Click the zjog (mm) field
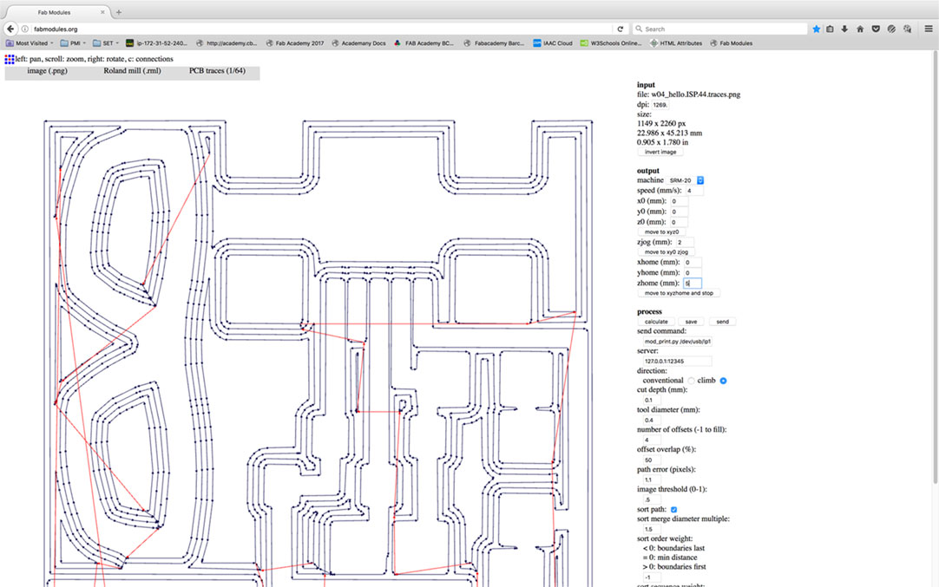 coord(685,242)
